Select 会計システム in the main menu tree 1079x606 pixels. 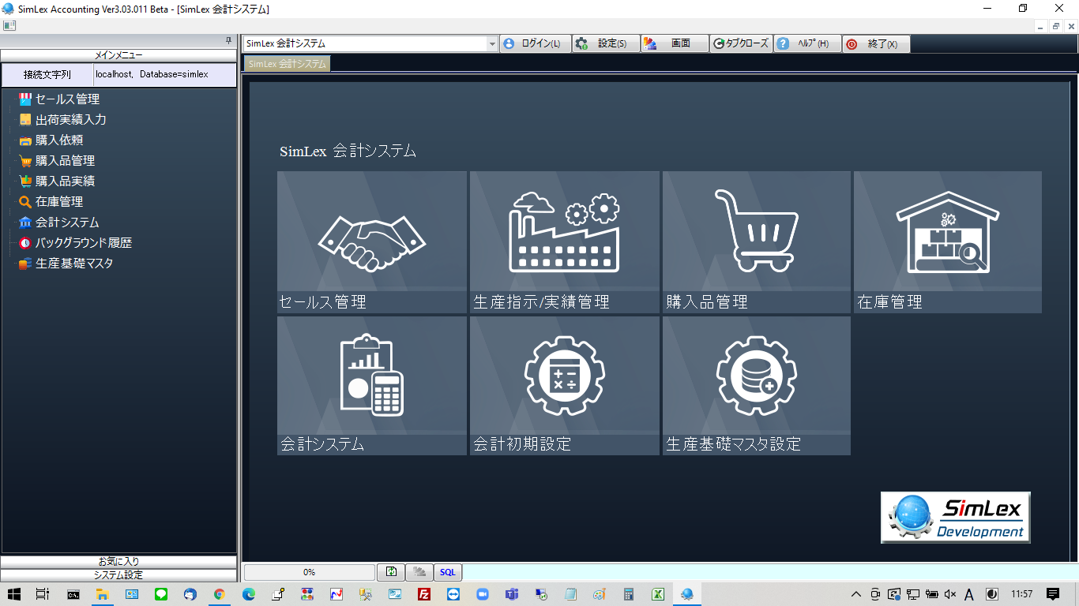(x=67, y=223)
